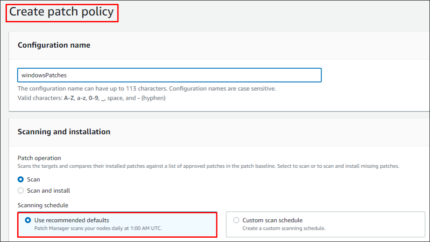Click the Scan option label text

33,179
